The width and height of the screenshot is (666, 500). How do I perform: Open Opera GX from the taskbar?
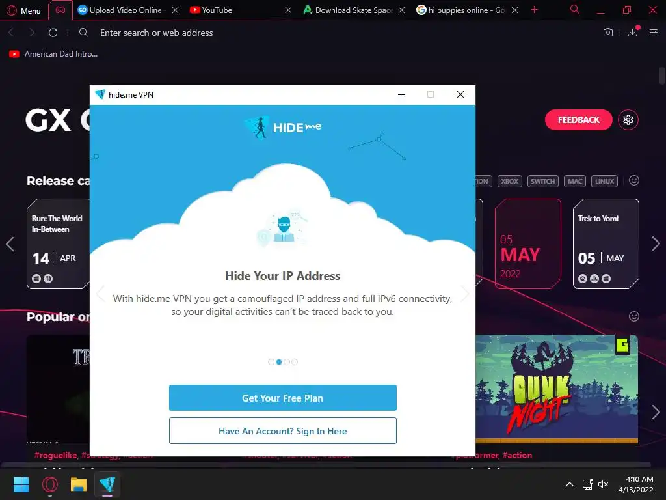tap(49, 484)
